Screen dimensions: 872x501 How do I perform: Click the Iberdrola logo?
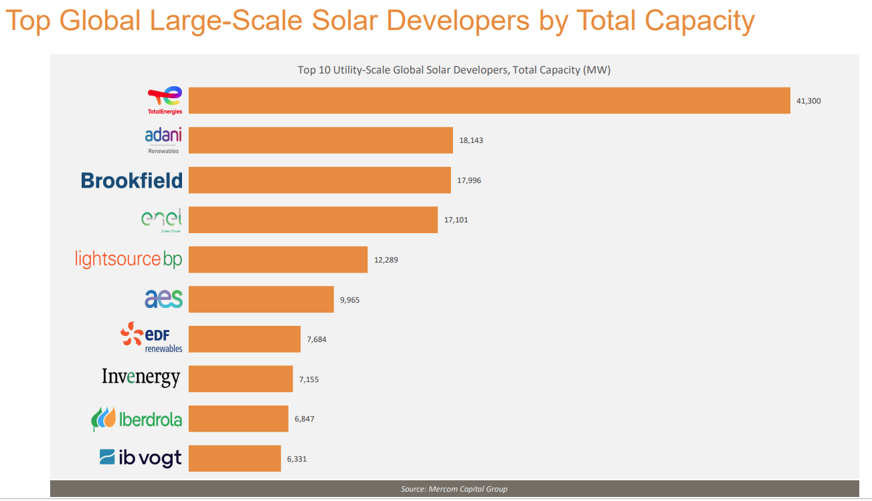coord(137,419)
